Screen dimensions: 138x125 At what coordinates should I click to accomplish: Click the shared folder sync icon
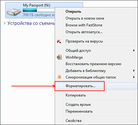tap(59, 77)
